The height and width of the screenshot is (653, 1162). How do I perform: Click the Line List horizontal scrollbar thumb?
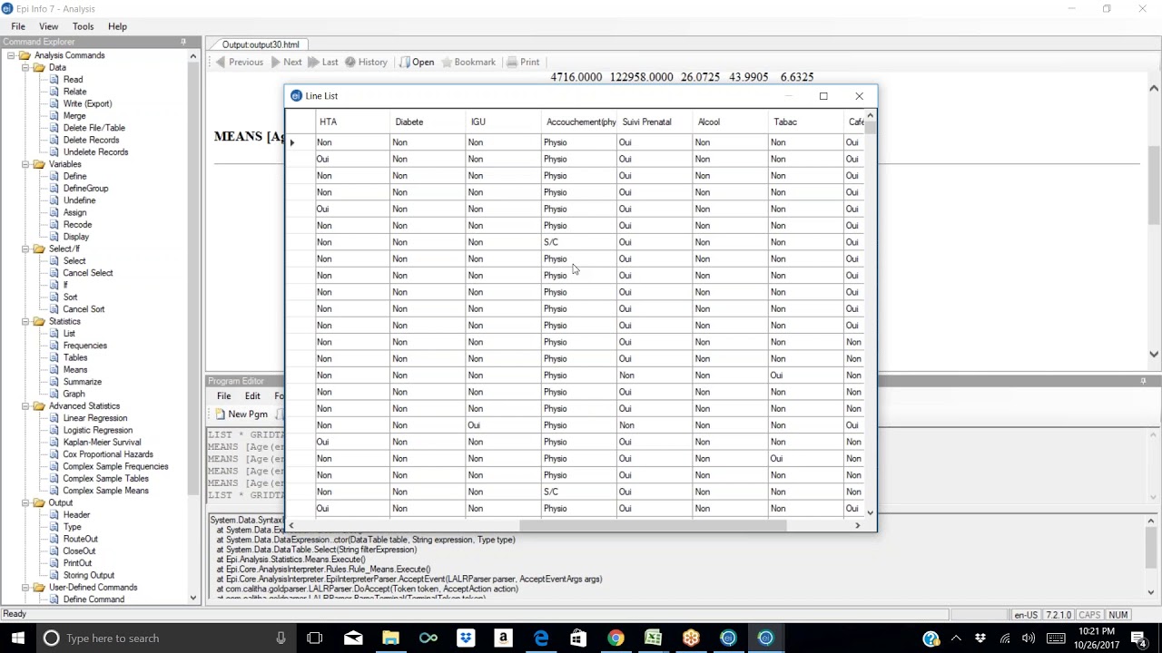pos(653,525)
